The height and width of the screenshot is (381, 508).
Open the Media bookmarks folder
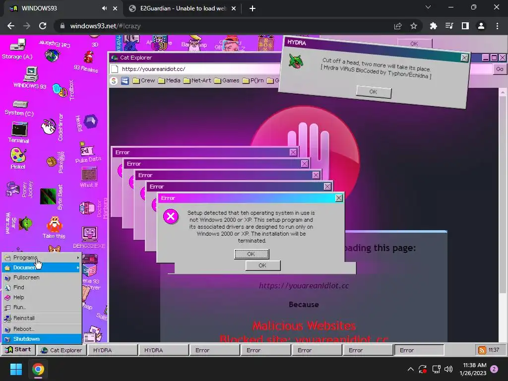click(x=169, y=81)
